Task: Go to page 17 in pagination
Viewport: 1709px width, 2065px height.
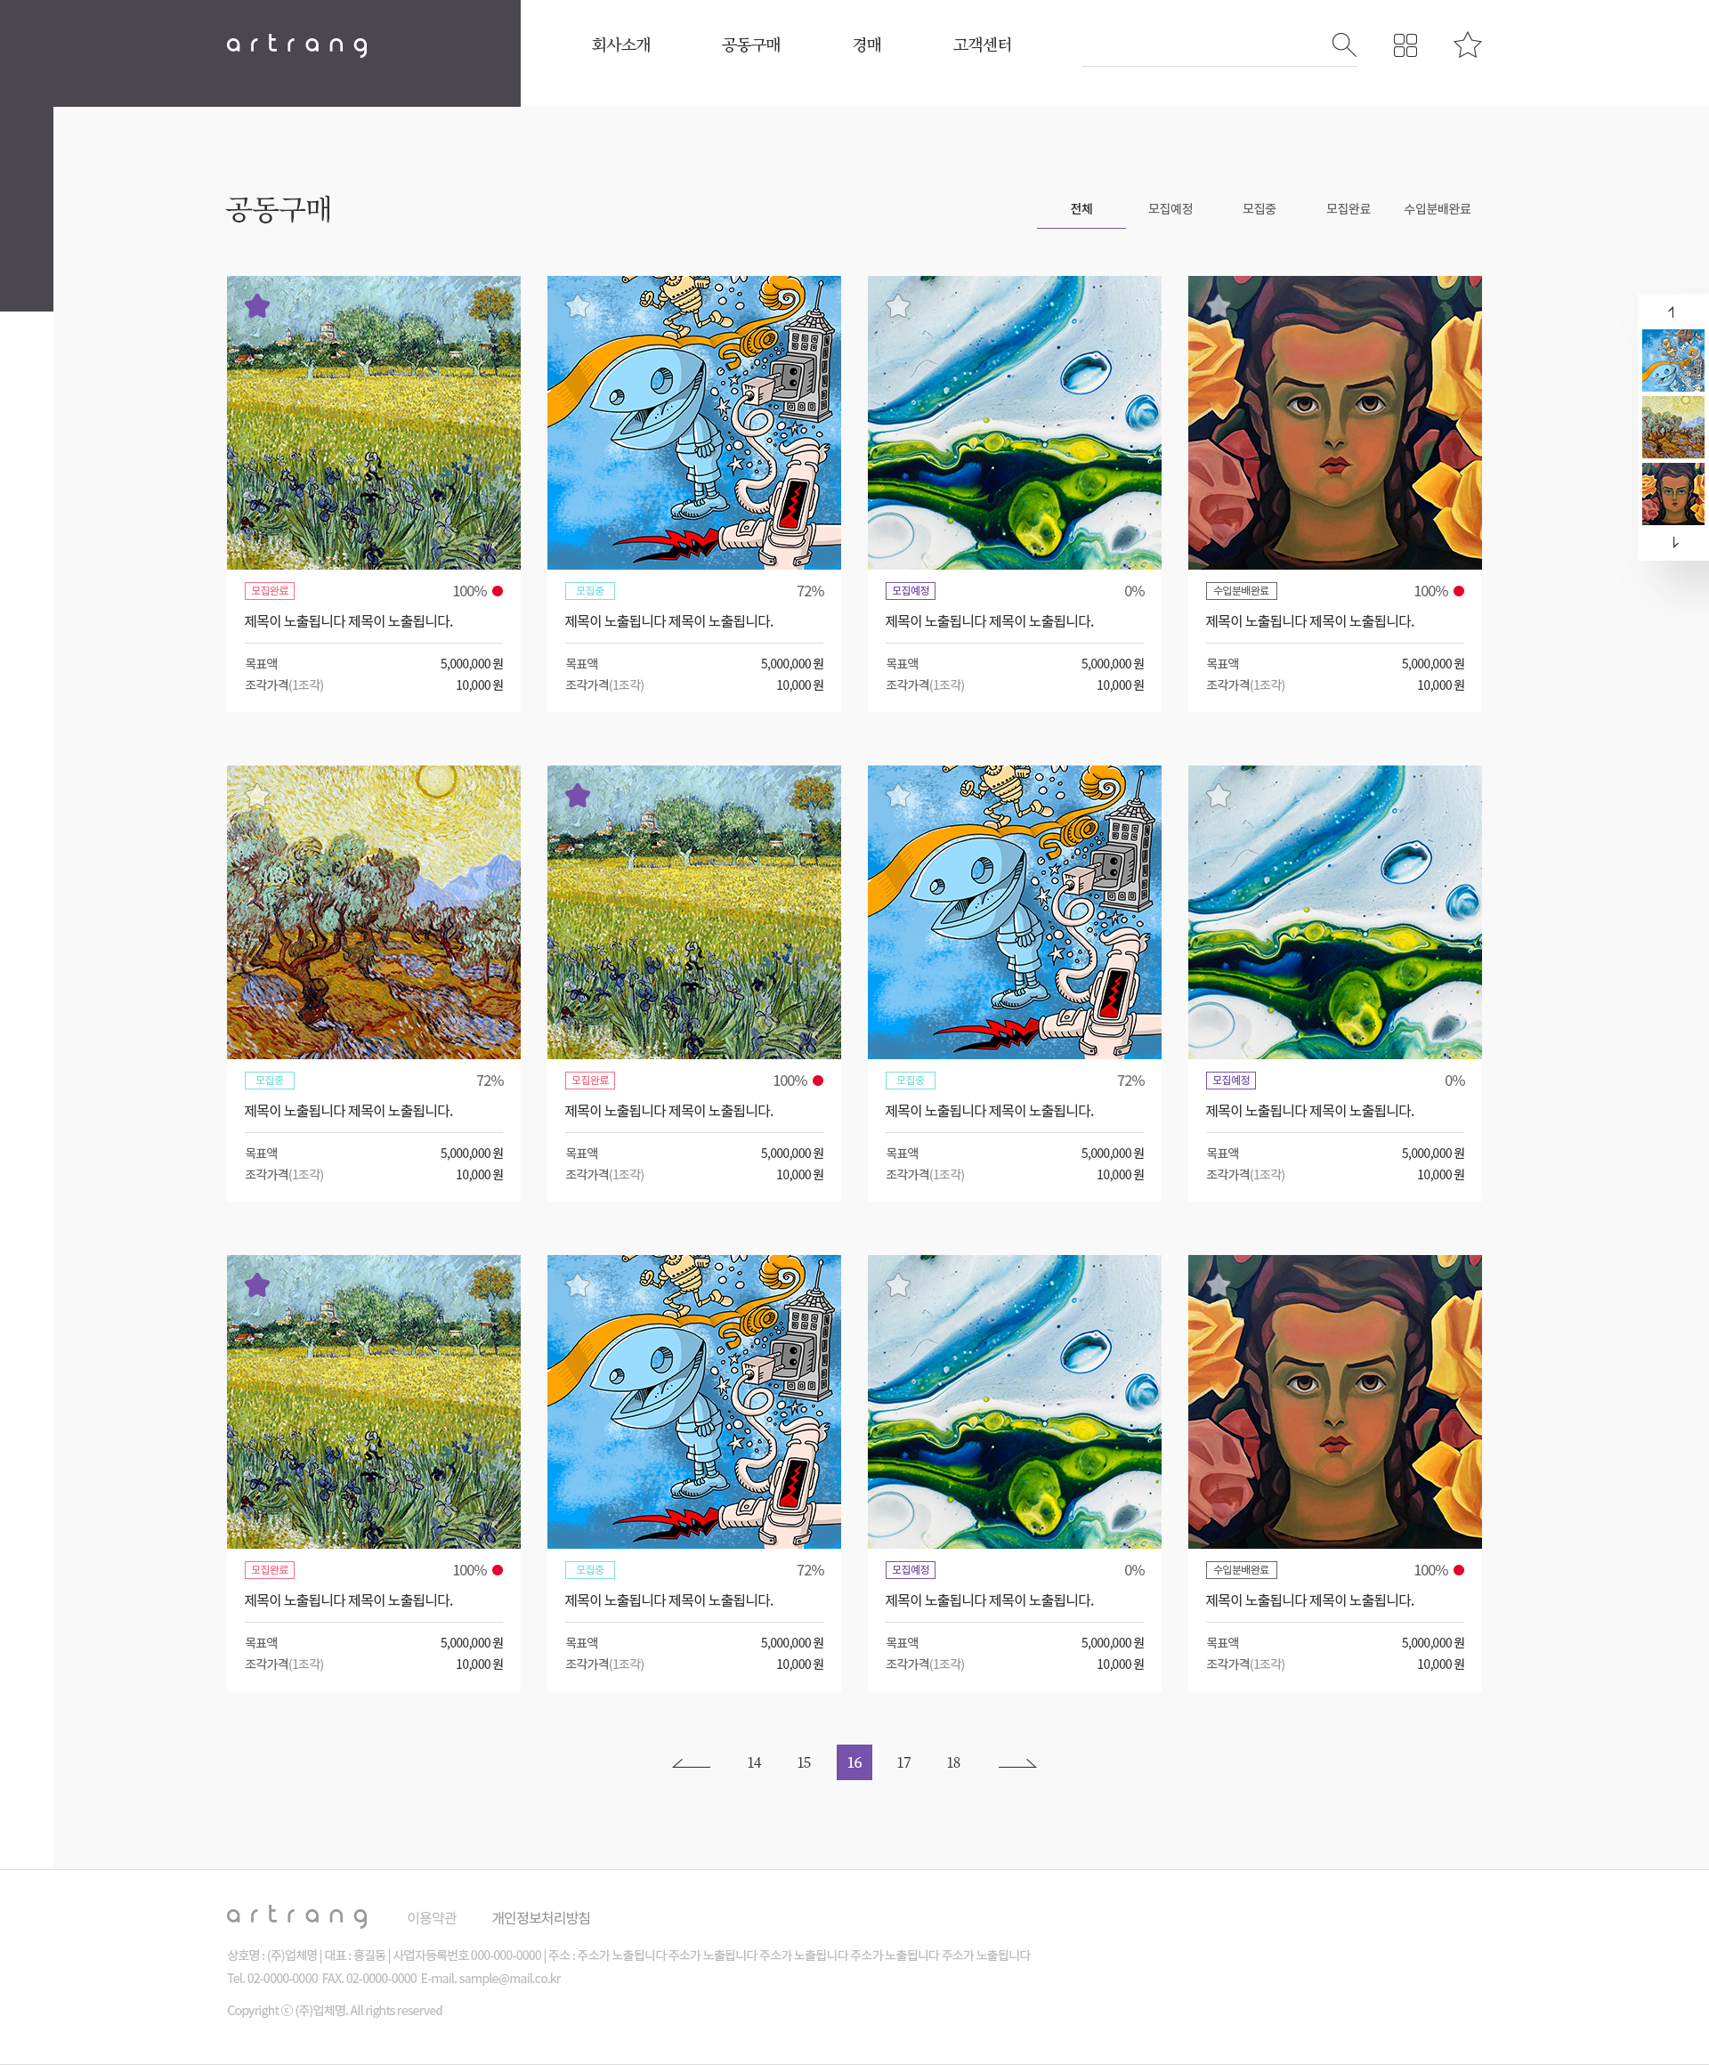Action: point(903,1762)
